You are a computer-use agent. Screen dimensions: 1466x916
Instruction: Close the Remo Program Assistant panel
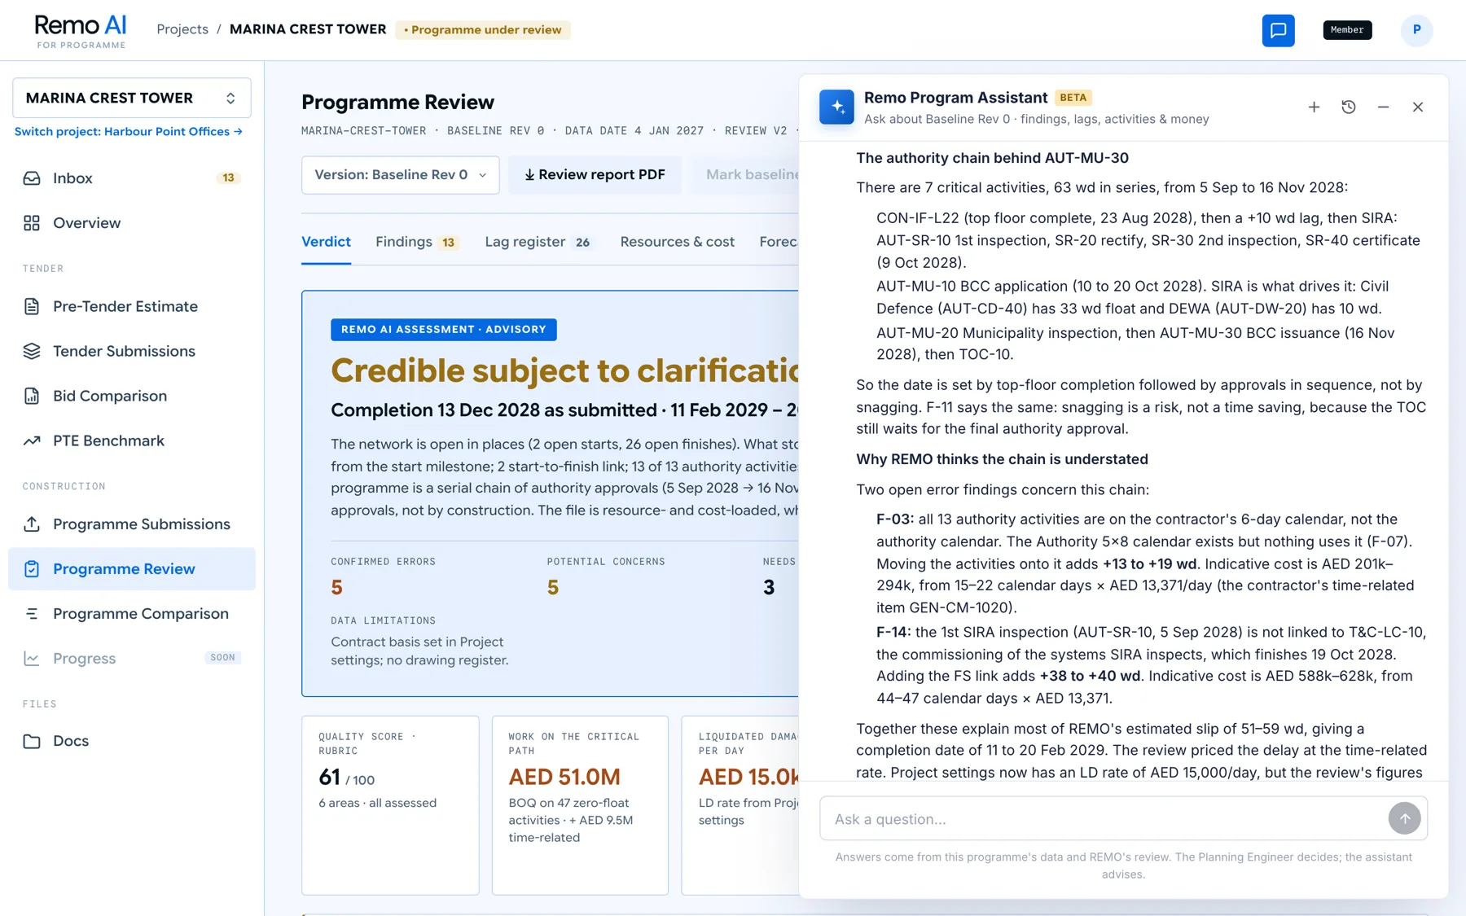point(1418,107)
